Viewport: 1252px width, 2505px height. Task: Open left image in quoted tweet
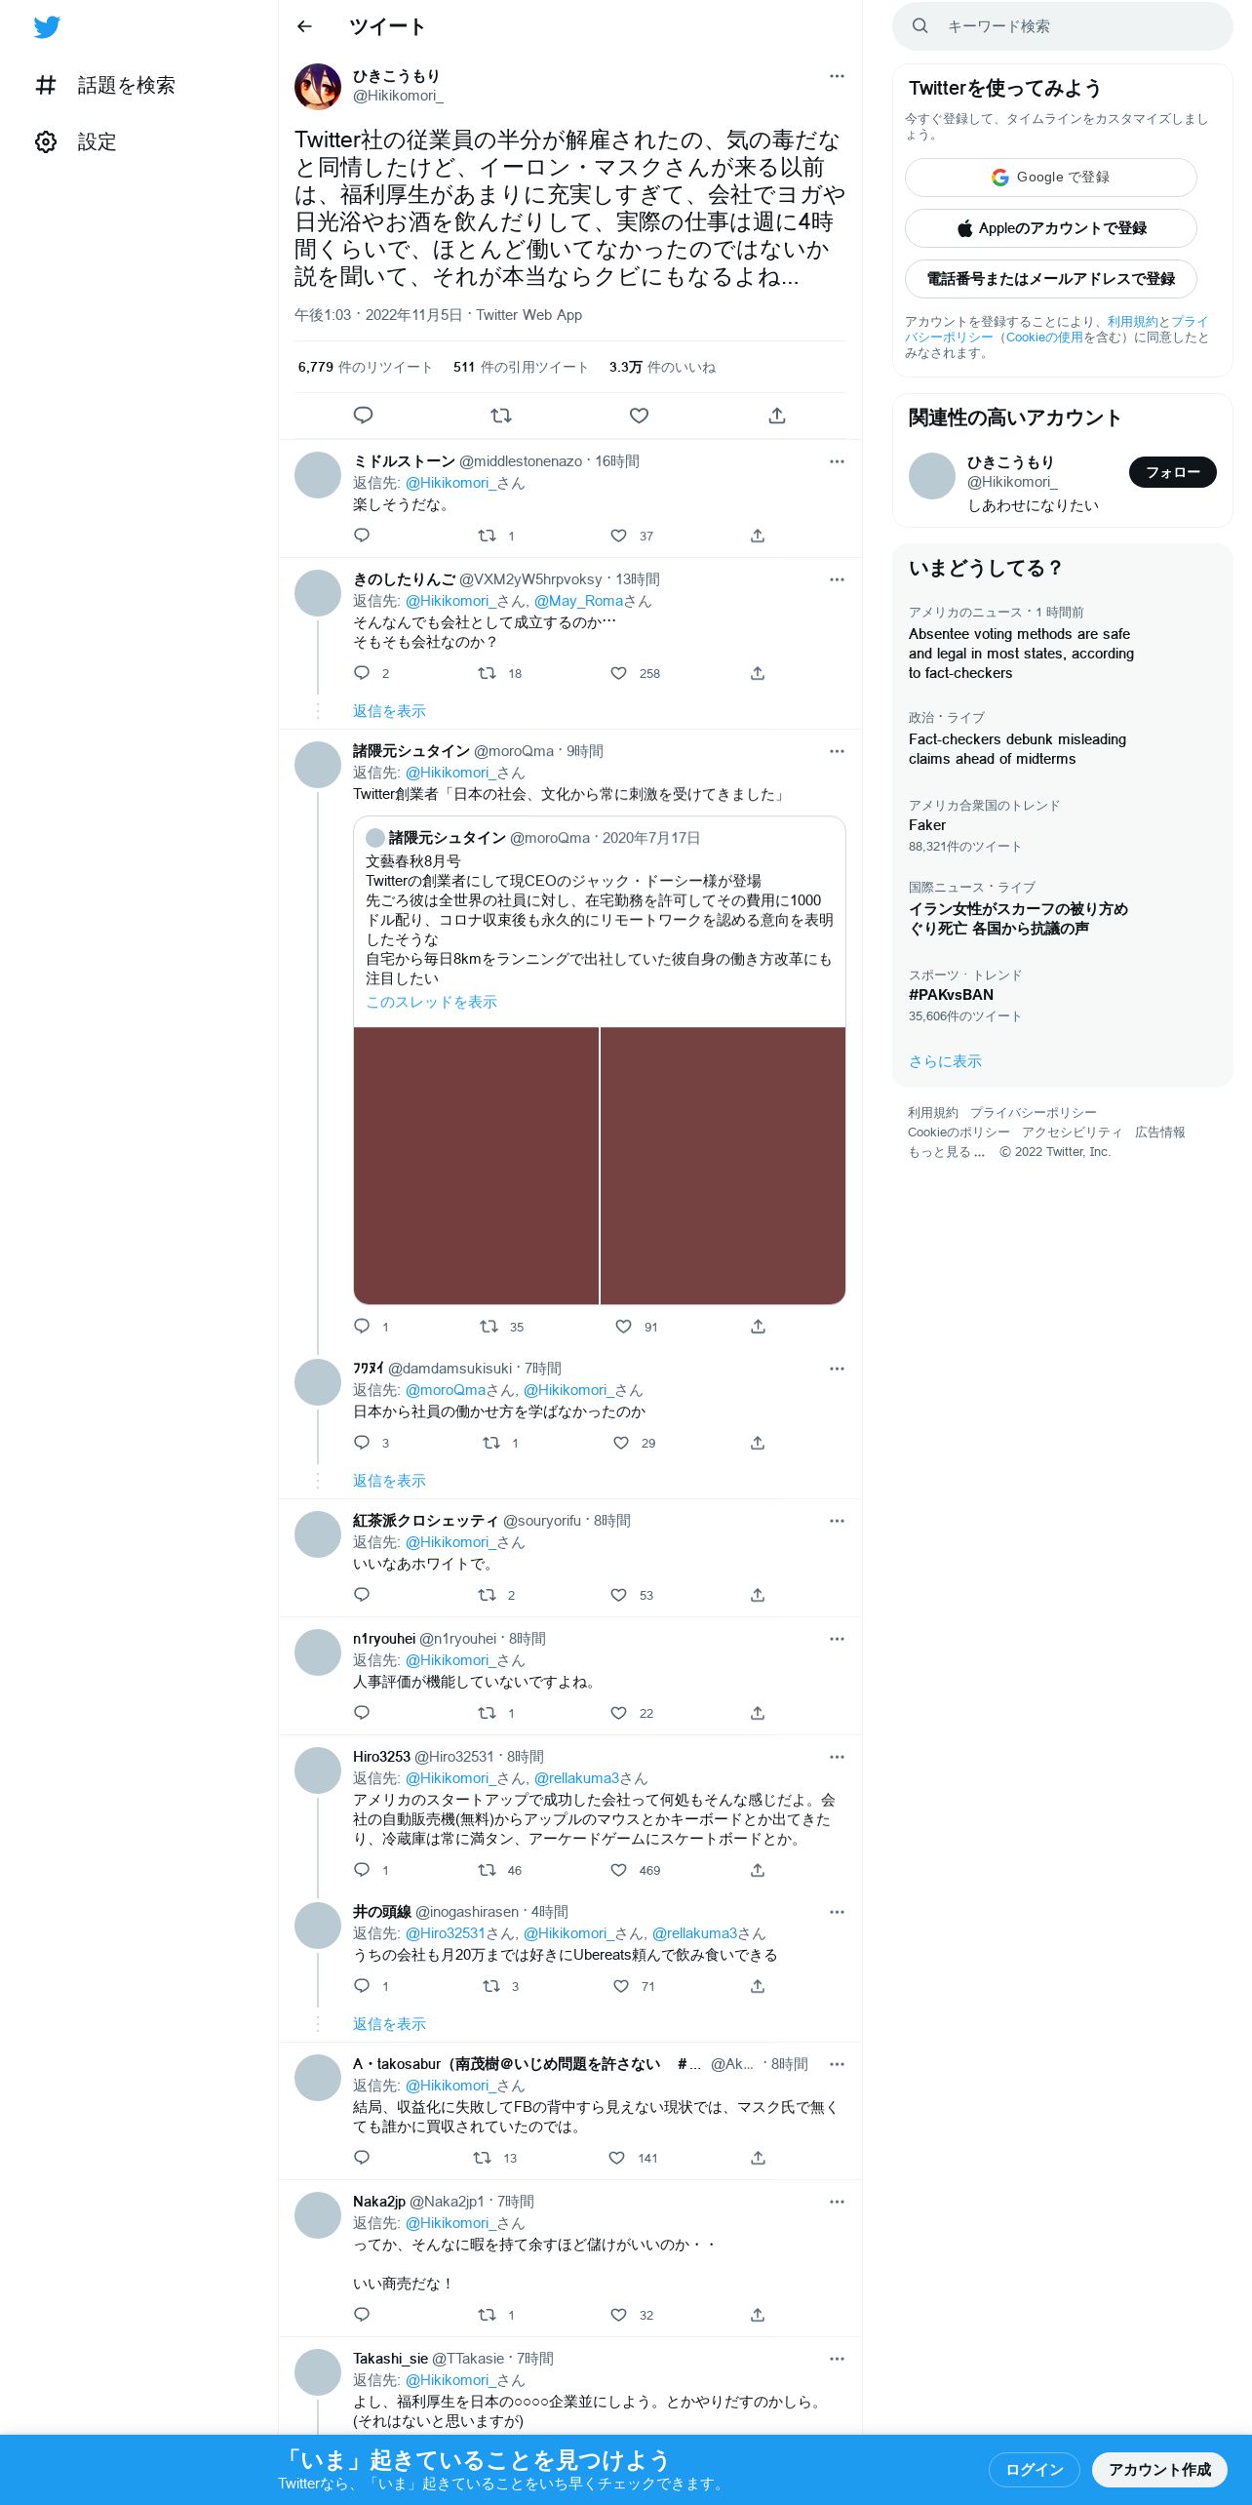click(476, 1166)
